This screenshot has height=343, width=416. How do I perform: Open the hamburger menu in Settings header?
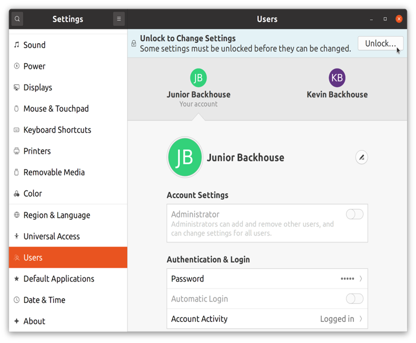(x=119, y=19)
